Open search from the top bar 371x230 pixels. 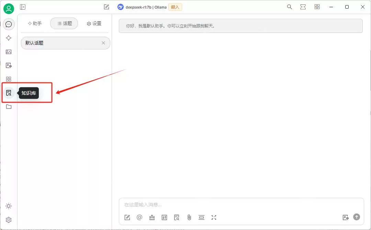pos(290,7)
